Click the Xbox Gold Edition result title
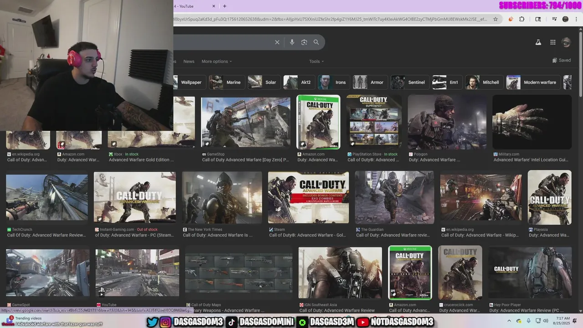Image resolution: width=583 pixels, height=328 pixels. [141, 160]
